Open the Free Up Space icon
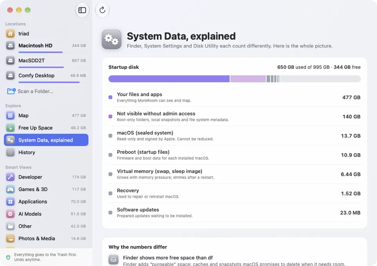Image resolution: width=377 pixels, height=266 pixels. (x=10, y=128)
